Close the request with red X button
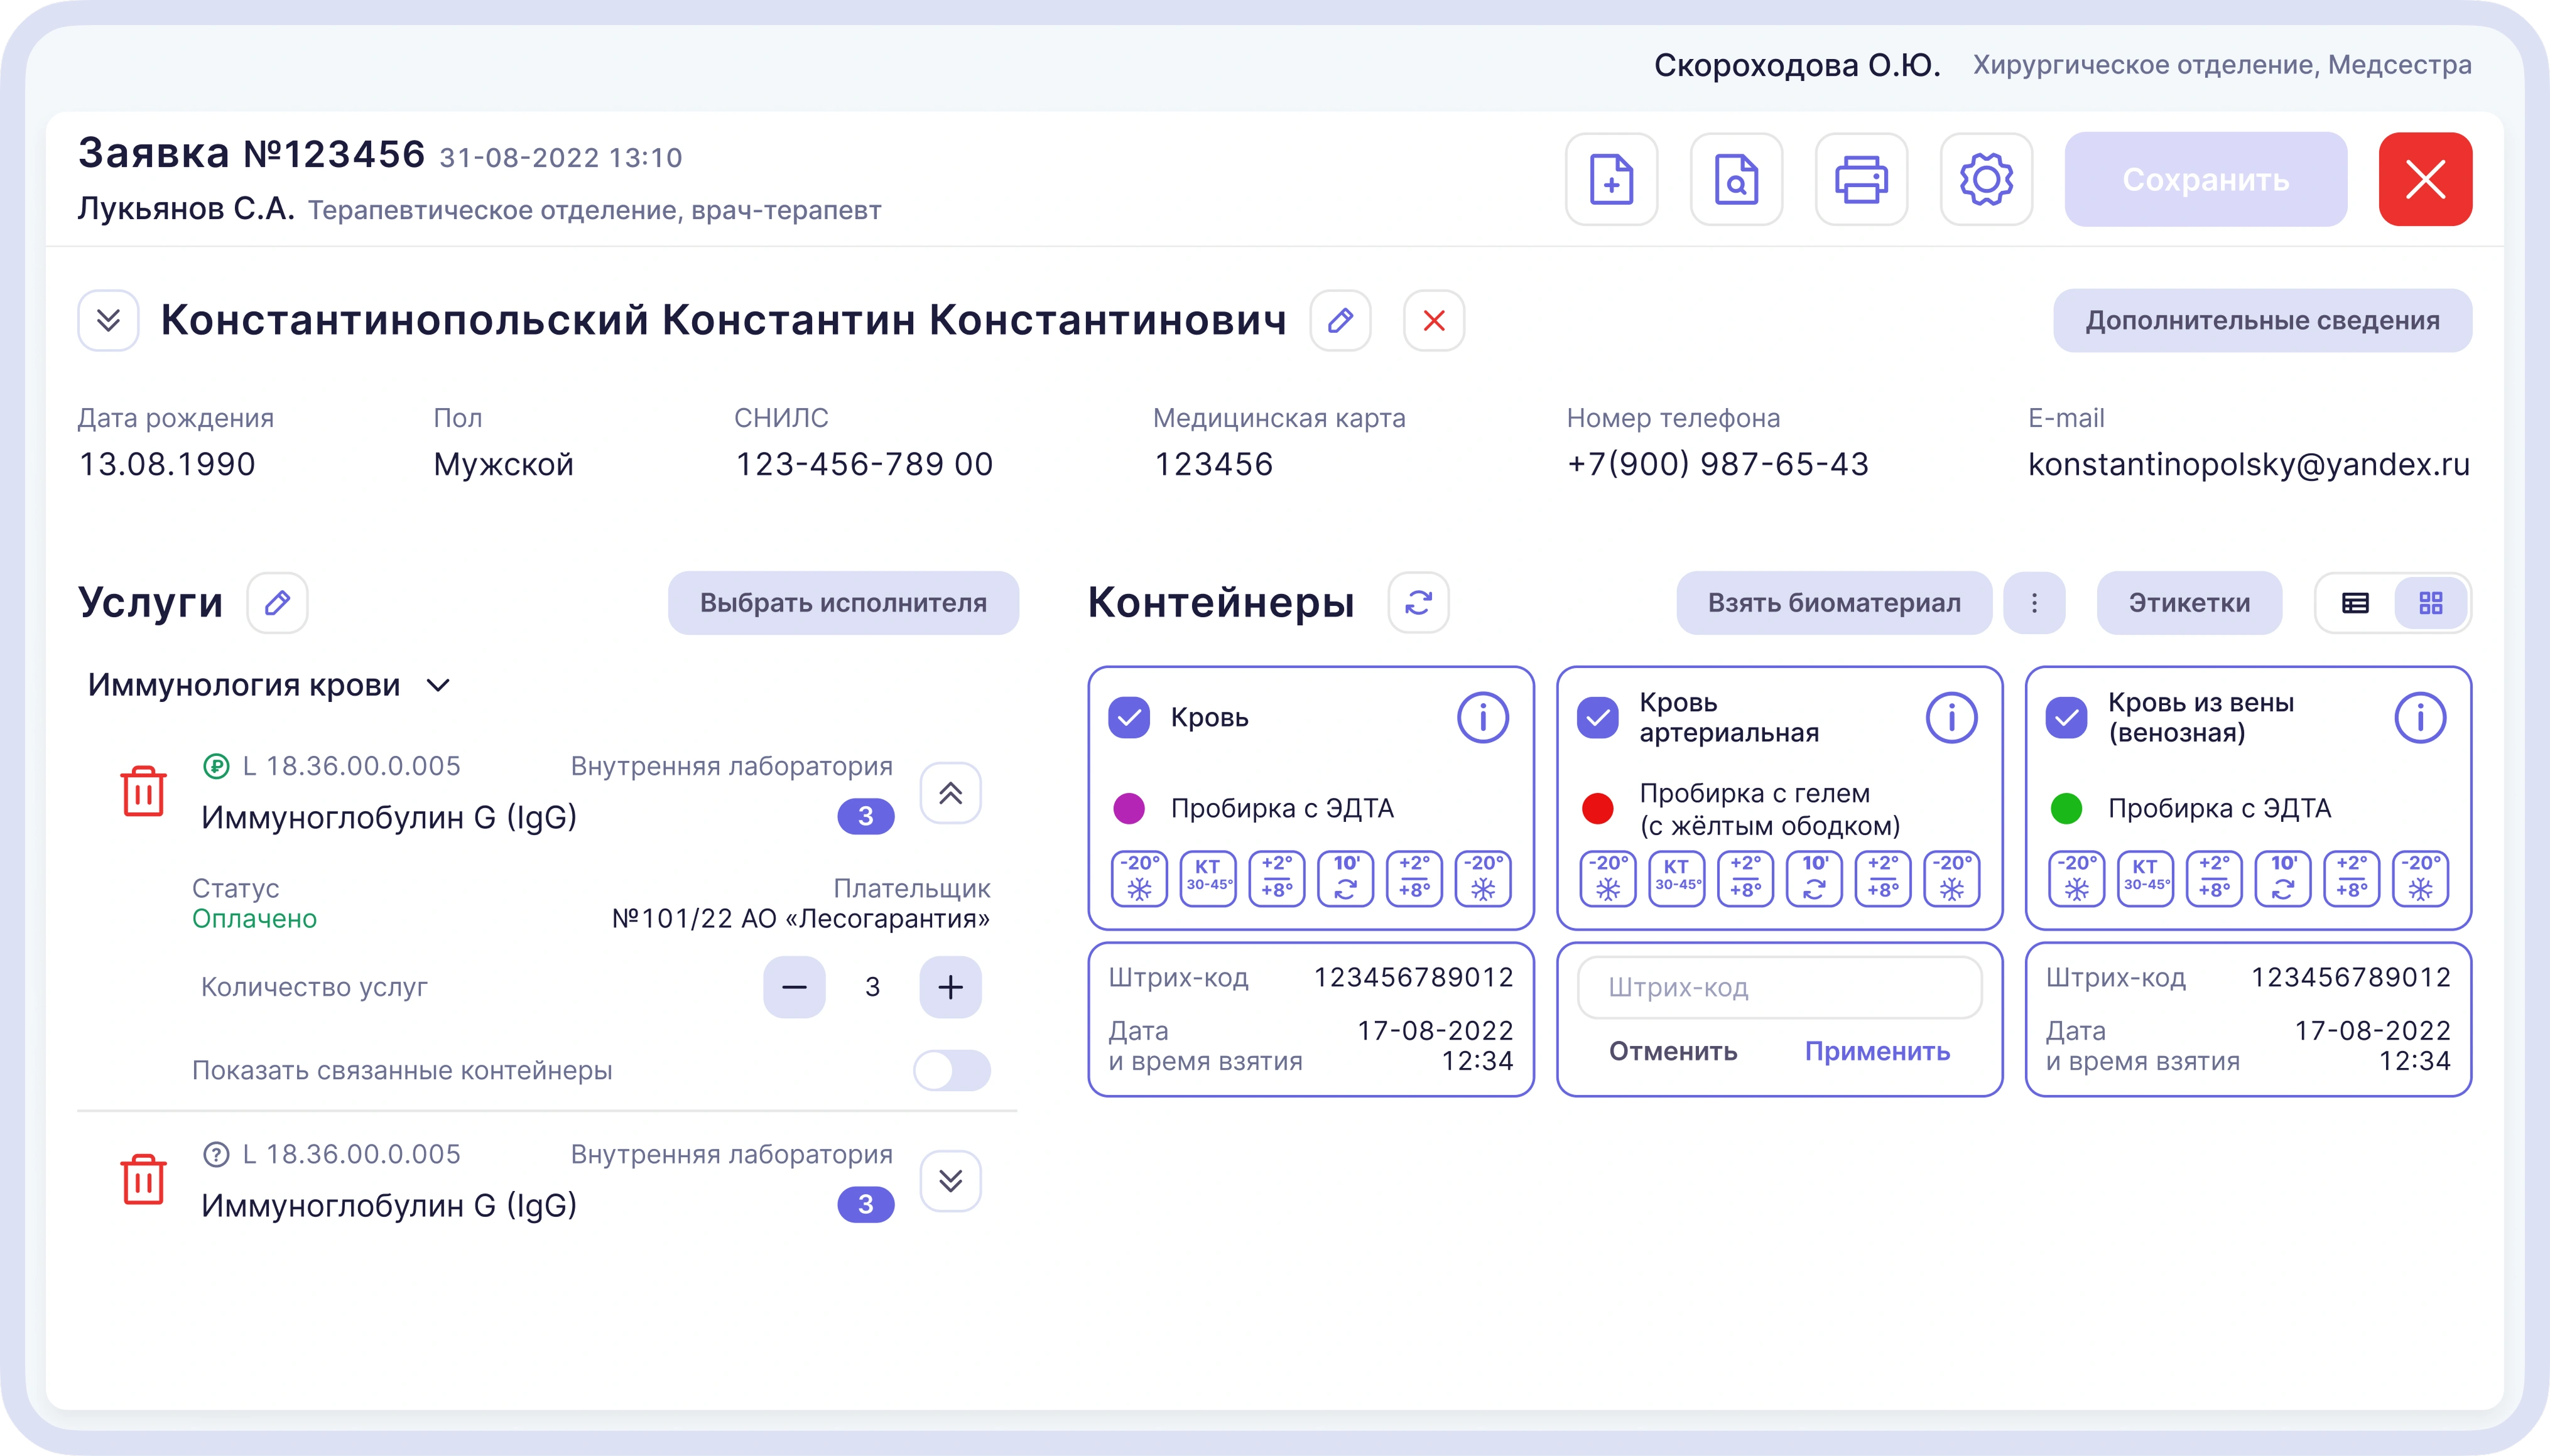Screen dimensions: 2550x1456 (x=2425, y=180)
